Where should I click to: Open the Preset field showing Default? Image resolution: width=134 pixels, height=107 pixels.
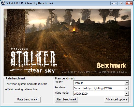click(101, 83)
